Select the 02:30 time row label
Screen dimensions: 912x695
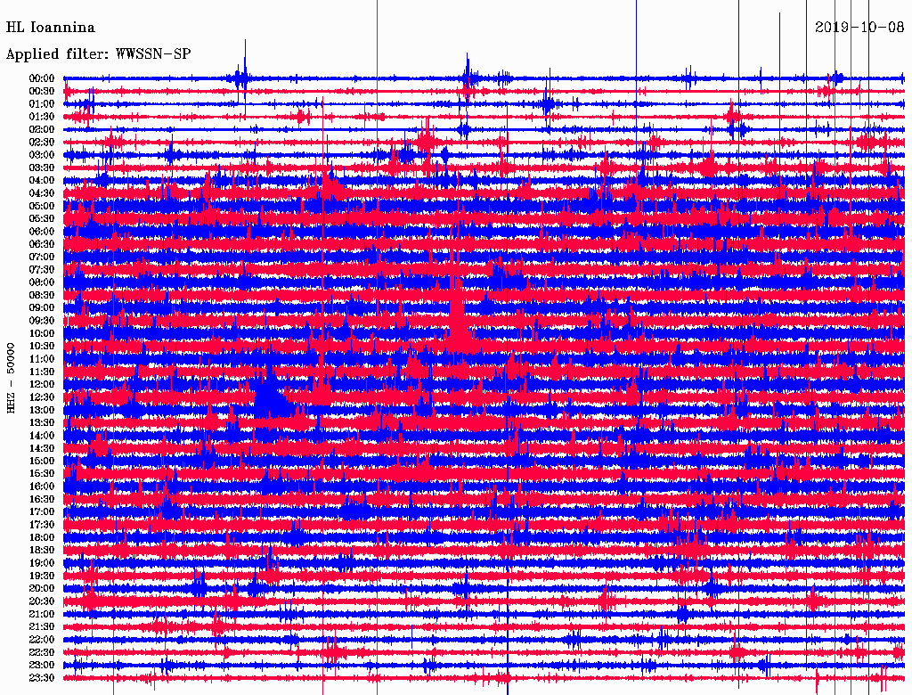(x=42, y=143)
